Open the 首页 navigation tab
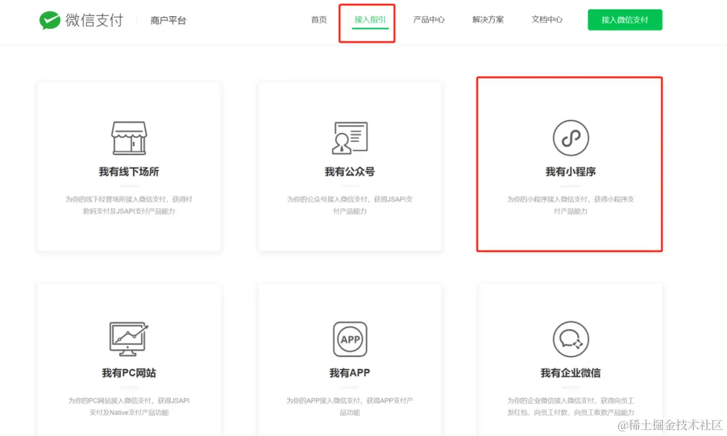 (x=318, y=20)
